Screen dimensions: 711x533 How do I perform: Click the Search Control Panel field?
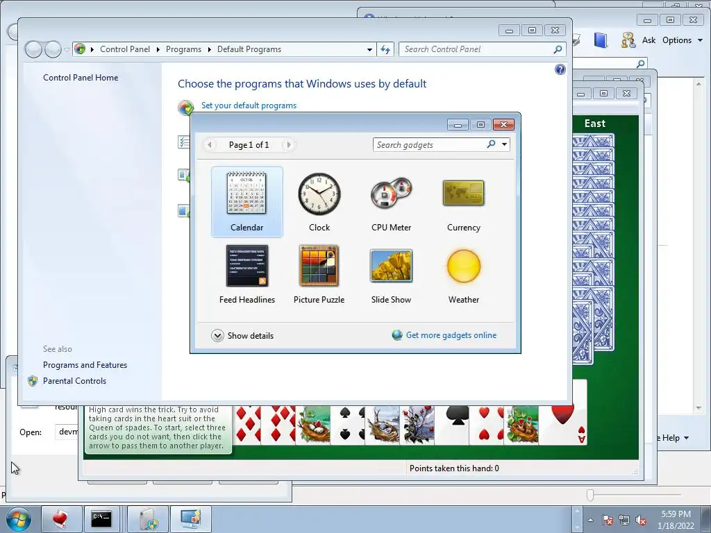click(x=476, y=49)
